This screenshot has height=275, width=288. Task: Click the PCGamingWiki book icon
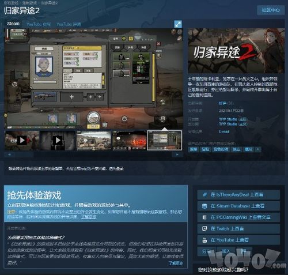click(204, 217)
